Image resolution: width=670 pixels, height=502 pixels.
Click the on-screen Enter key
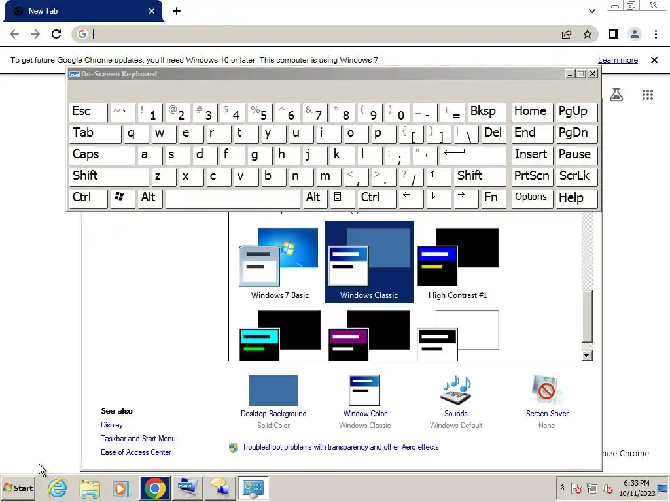[x=474, y=156]
